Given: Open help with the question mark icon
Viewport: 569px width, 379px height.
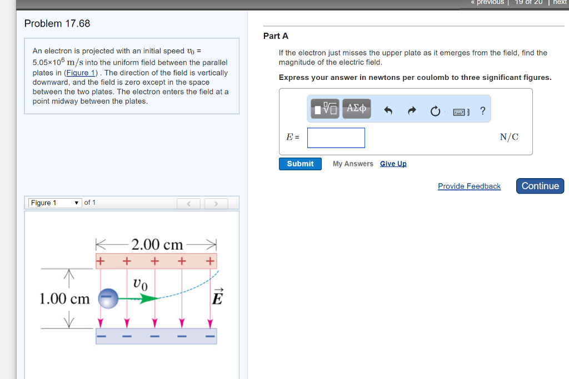Looking at the screenshot, I should pos(482,111).
